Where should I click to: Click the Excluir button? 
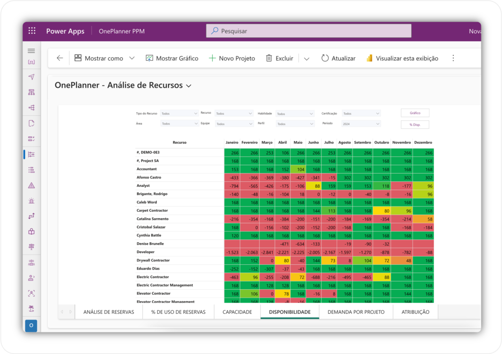[x=279, y=58]
